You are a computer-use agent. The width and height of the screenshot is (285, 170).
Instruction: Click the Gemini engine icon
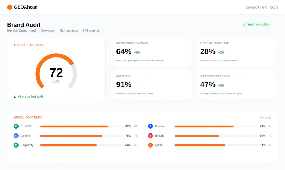pos(16,136)
